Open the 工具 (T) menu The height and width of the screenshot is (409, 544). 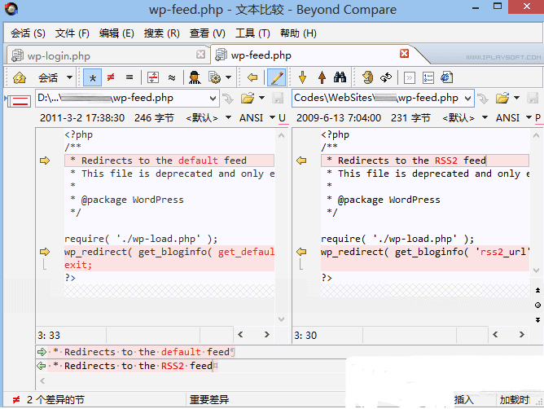click(x=252, y=33)
